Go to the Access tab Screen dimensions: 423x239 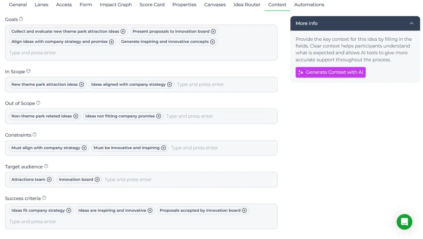(x=64, y=5)
